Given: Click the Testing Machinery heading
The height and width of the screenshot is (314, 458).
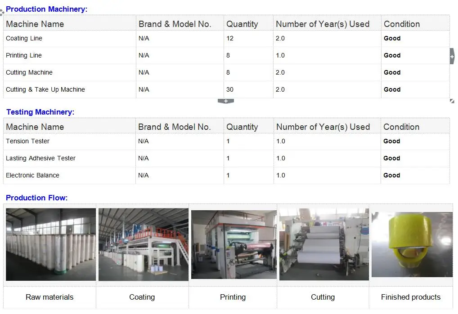Looking at the screenshot, I should coord(40,112).
